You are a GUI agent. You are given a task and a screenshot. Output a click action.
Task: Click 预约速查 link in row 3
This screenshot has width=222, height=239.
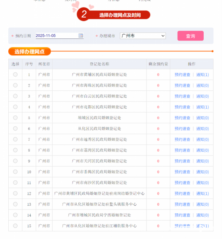tap(182, 96)
